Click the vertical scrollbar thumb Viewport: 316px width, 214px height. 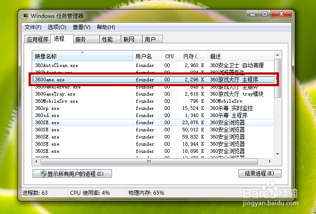pyautogui.click(x=278, y=78)
